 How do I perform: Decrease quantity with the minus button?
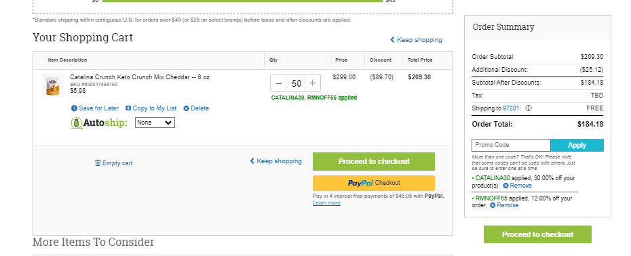click(279, 83)
